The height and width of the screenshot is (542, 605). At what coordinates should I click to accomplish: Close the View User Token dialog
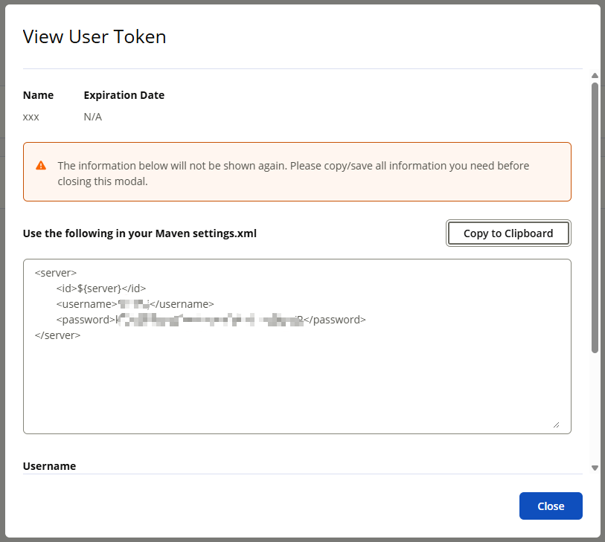click(x=550, y=506)
